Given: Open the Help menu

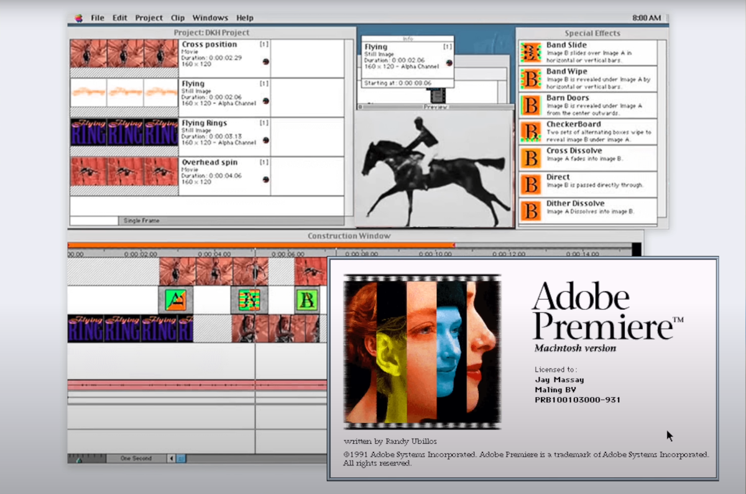Looking at the screenshot, I should tap(244, 18).
